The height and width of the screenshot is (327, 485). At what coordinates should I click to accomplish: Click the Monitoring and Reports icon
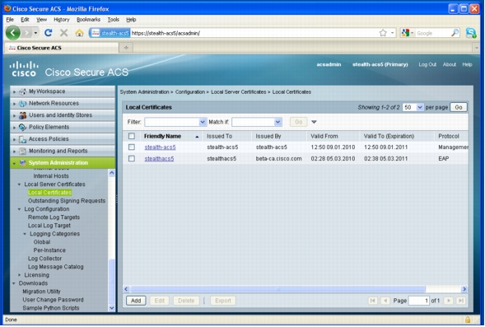pos(22,151)
